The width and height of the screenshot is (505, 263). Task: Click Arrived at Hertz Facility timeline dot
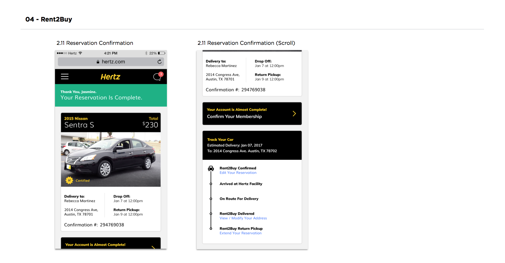click(x=211, y=184)
